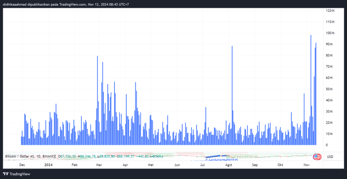Viewport: 347px width, 179px height.
Task: Click the Nov label on time axis
Action: pyautogui.click(x=307, y=165)
